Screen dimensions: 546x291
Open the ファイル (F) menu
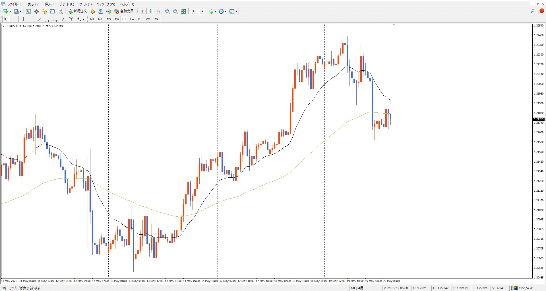[x=15, y=4]
